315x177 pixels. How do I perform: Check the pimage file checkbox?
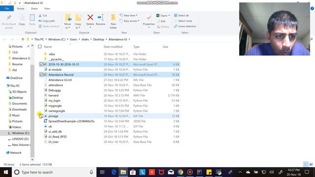click(x=41, y=116)
